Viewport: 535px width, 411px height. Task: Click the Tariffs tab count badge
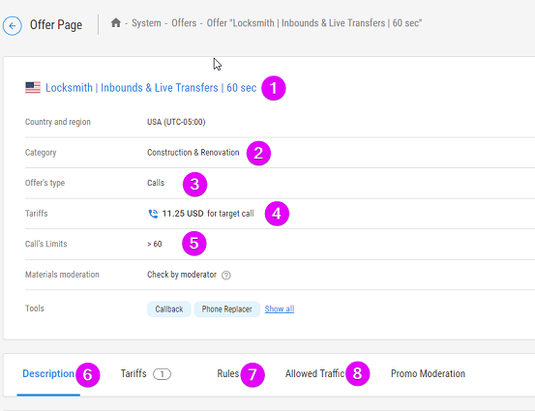coord(162,374)
